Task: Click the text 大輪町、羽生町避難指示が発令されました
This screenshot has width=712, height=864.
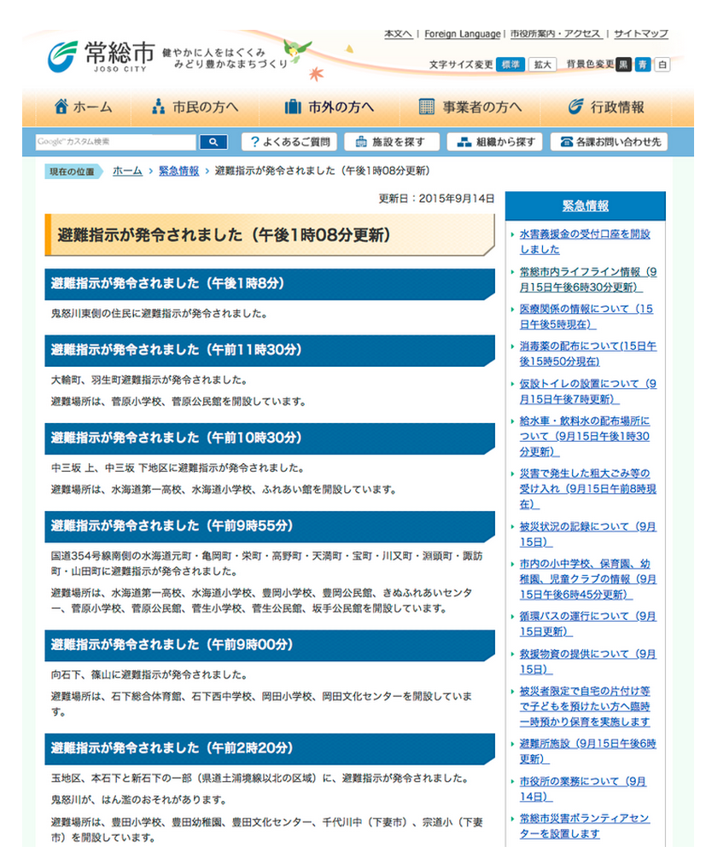Action: pyautogui.click(x=149, y=380)
